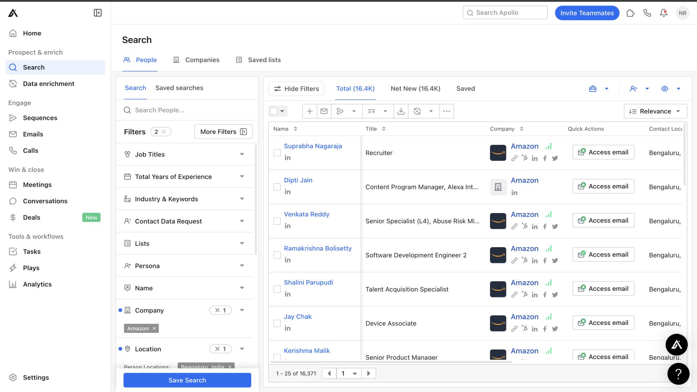Switch to Net New (16.4K) tab
697x392 pixels.
pyautogui.click(x=415, y=89)
